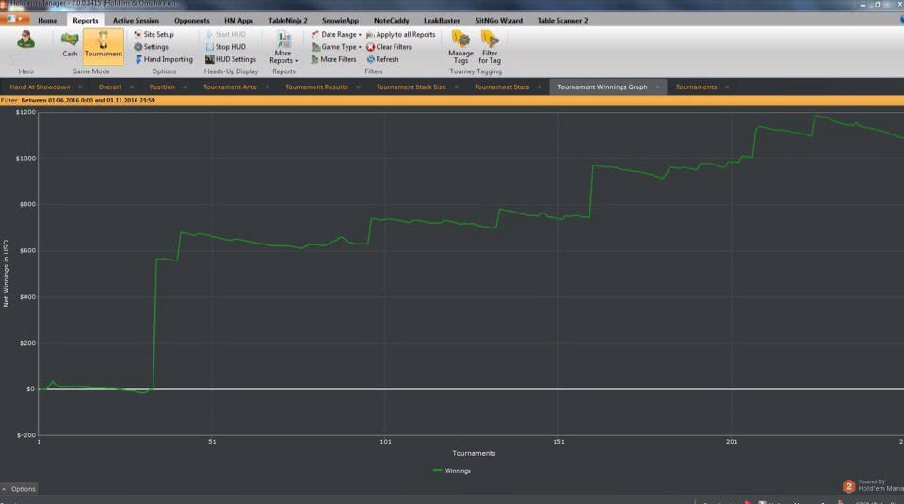Switch to Tournament Stats report tab
Image resolution: width=904 pixels, height=504 pixels.
click(502, 87)
